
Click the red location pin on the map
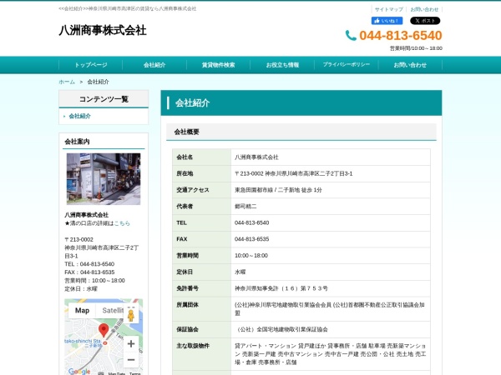click(104, 330)
